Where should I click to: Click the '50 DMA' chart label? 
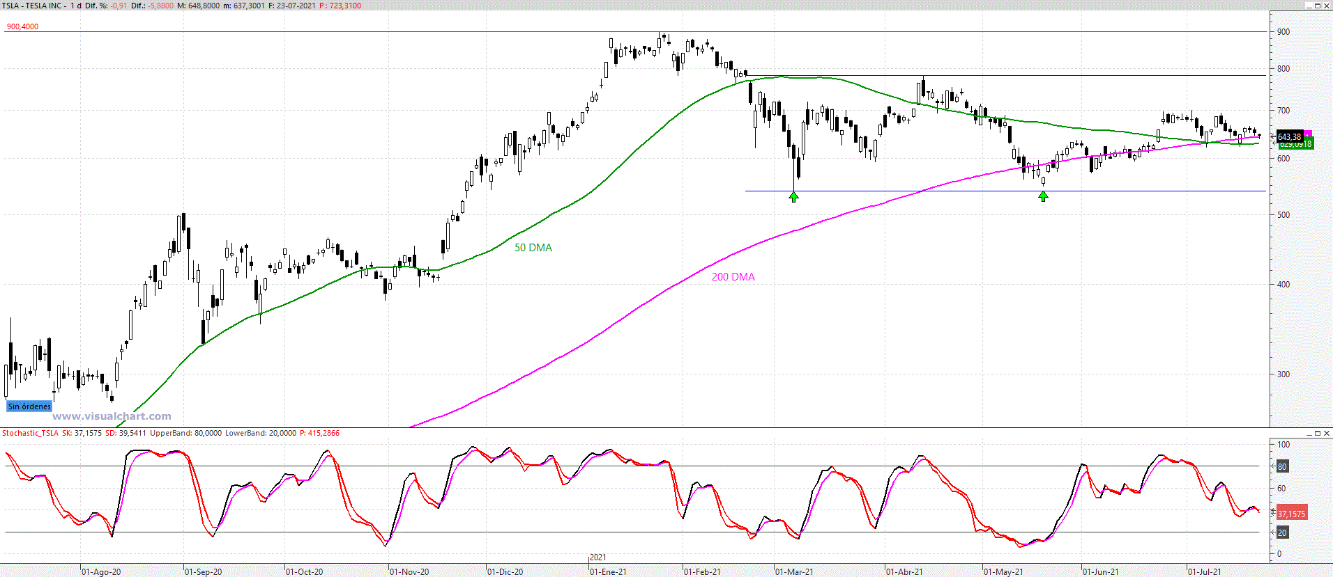pyautogui.click(x=533, y=248)
